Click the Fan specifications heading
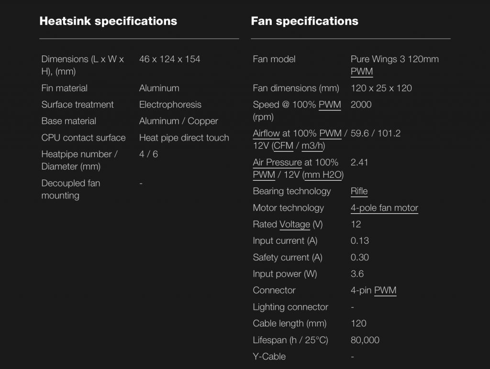The height and width of the screenshot is (369, 490). coord(305,21)
